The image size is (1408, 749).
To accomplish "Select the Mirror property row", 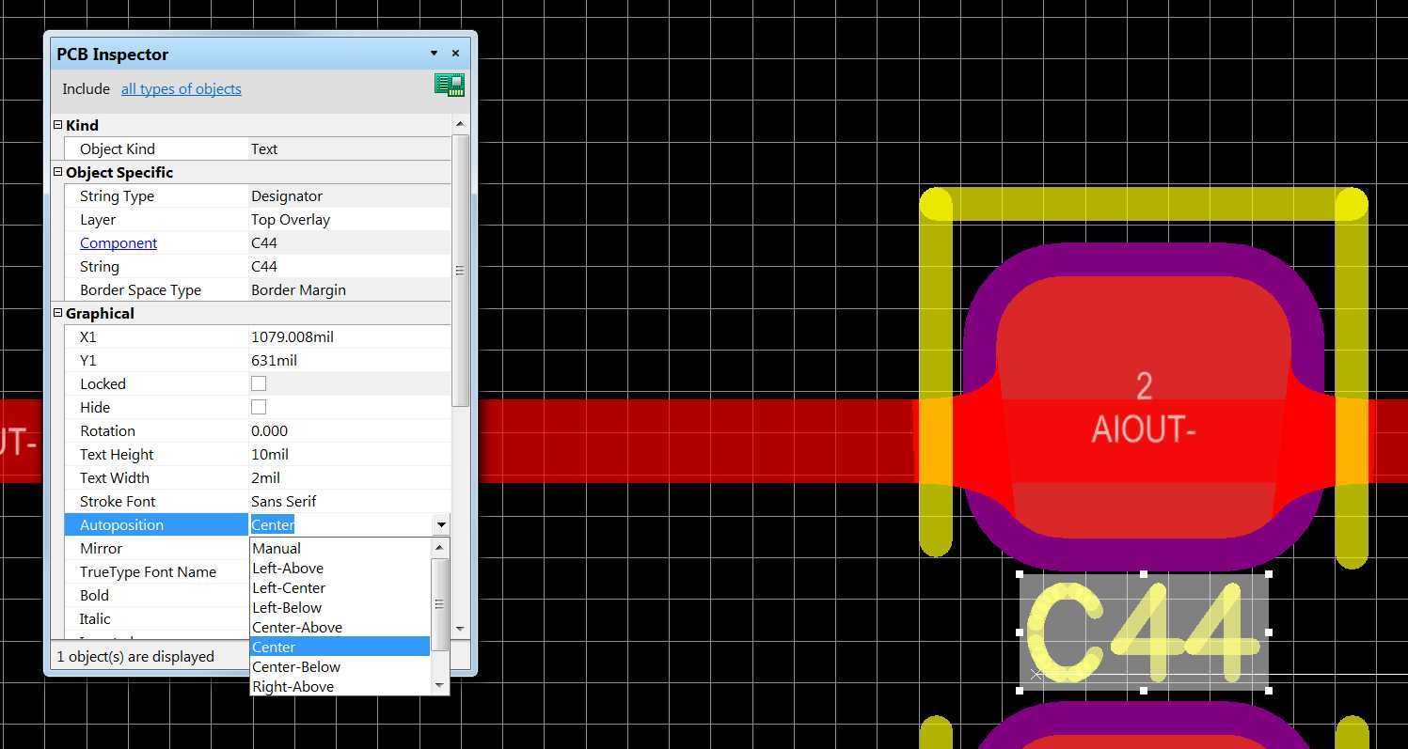I will tap(156, 548).
